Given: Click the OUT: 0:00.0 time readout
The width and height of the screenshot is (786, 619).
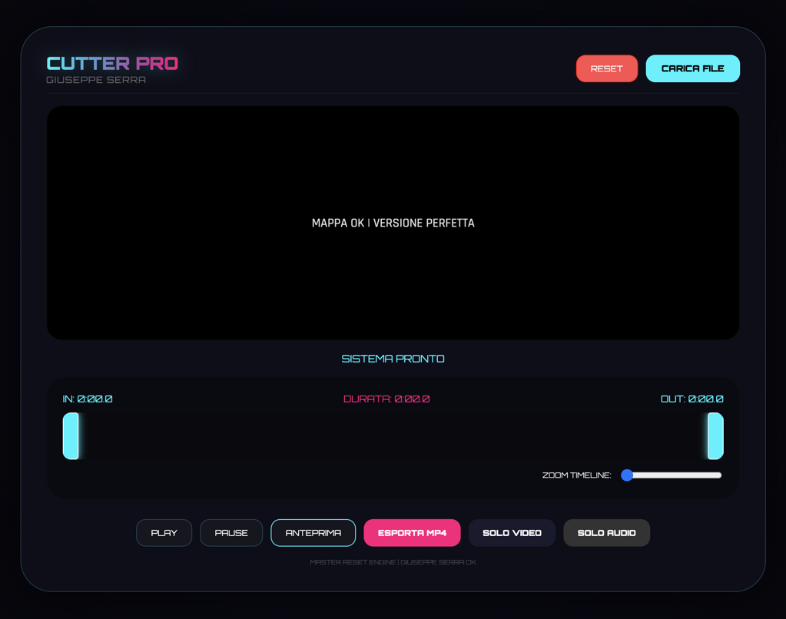Looking at the screenshot, I should click(x=691, y=399).
